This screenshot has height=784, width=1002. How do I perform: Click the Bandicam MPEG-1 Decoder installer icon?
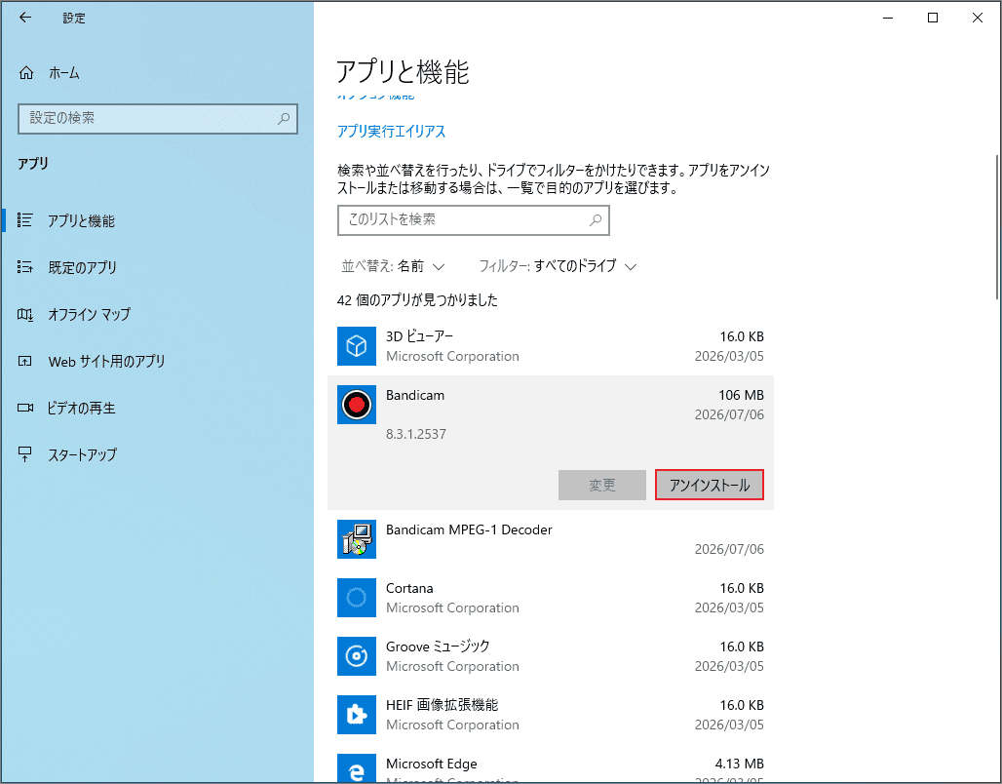[x=357, y=539]
